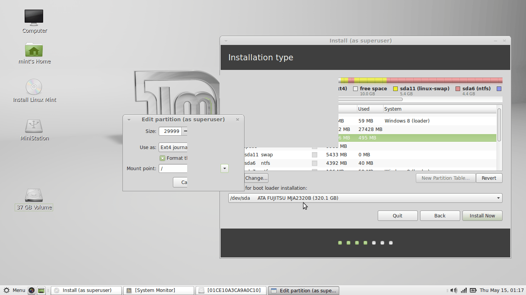Click the Revert button
526x295 pixels.
click(489, 178)
